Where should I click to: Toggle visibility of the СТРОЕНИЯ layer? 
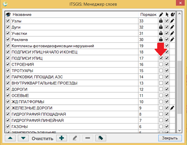[x=8, y=64]
